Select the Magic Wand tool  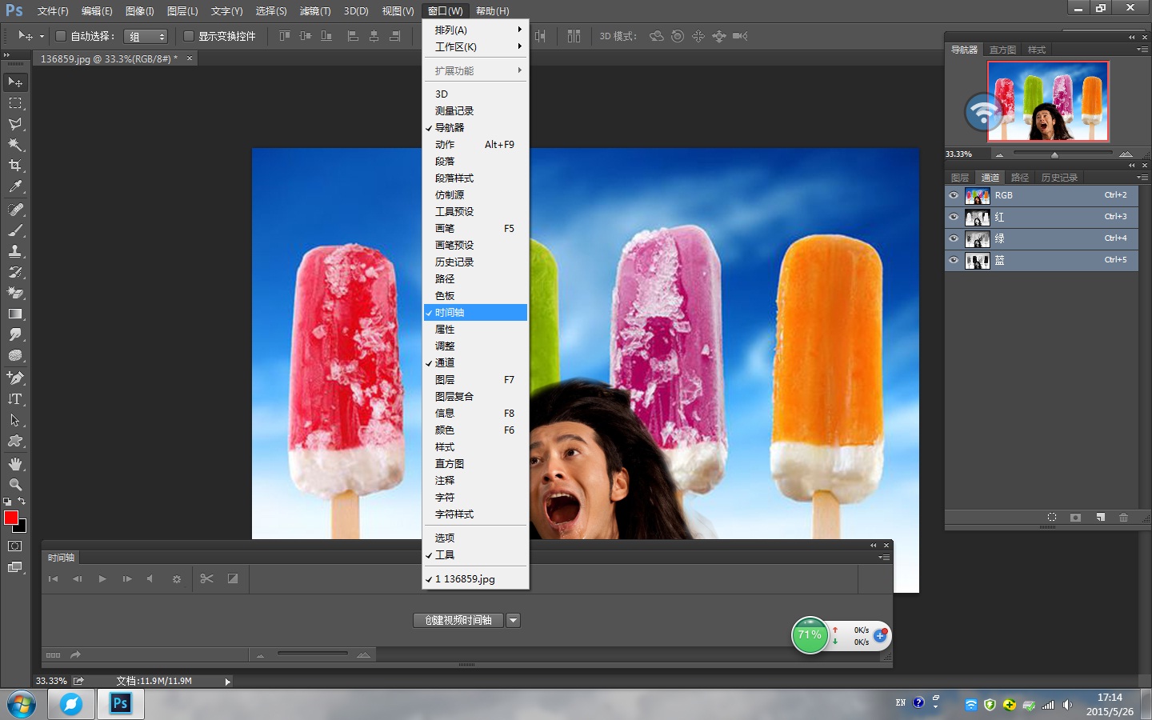15,145
